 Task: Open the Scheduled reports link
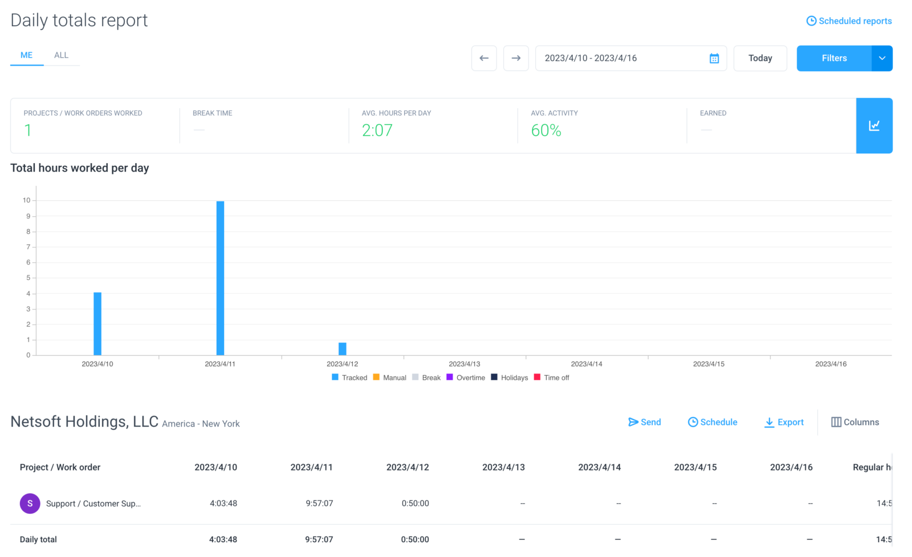click(x=849, y=21)
